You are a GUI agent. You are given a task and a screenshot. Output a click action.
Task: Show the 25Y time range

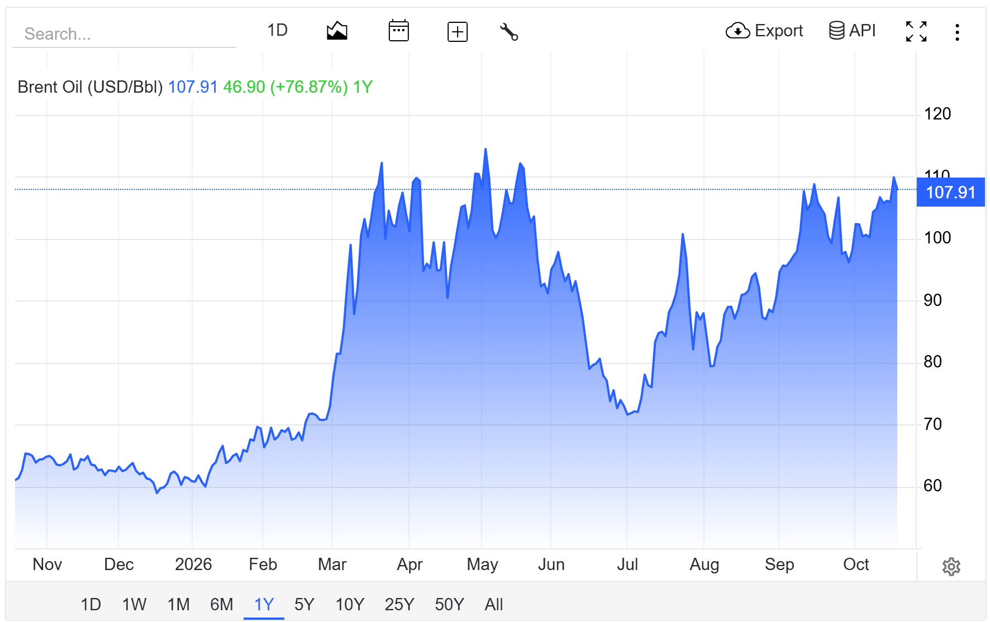pyautogui.click(x=399, y=604)
